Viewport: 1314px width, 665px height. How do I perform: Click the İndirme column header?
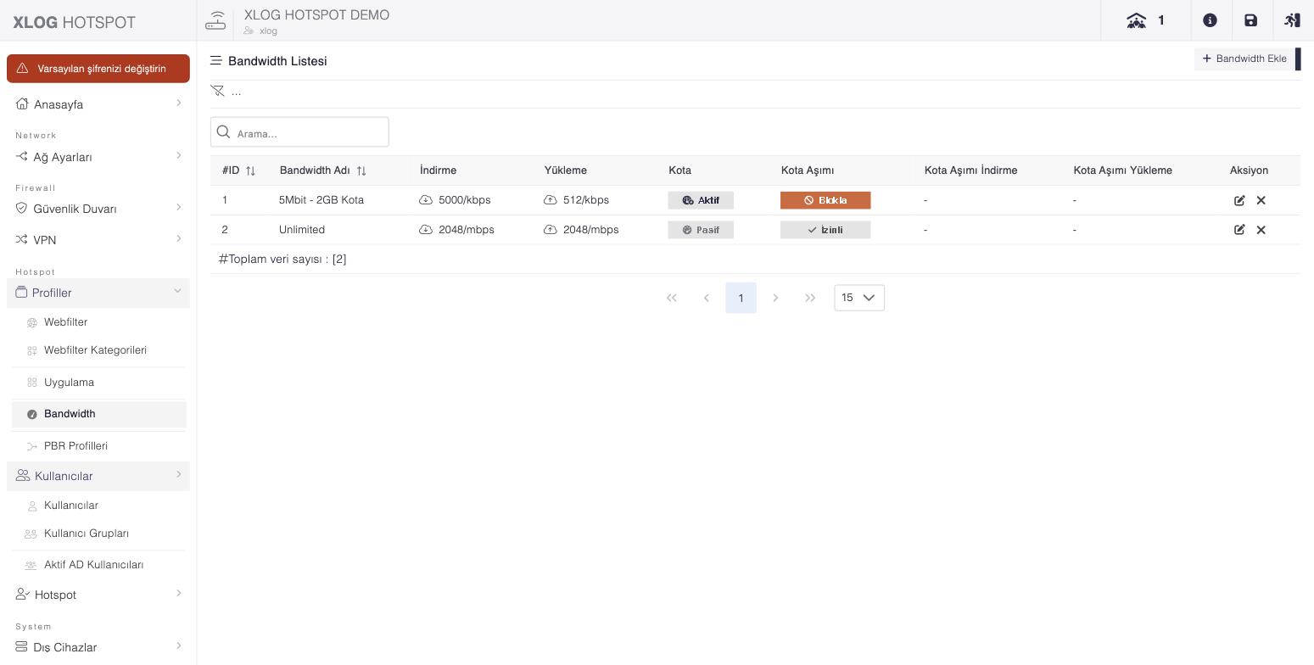click(439, 170)
